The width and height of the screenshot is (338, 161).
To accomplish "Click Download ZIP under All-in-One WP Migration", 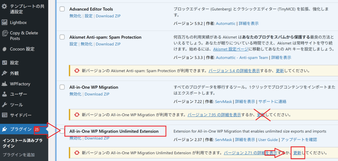I will click(97, 94).
